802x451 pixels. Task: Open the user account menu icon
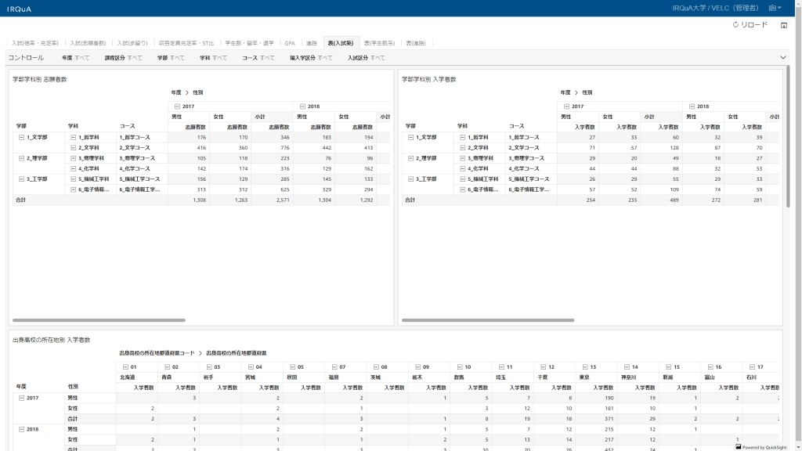(775, 8)
